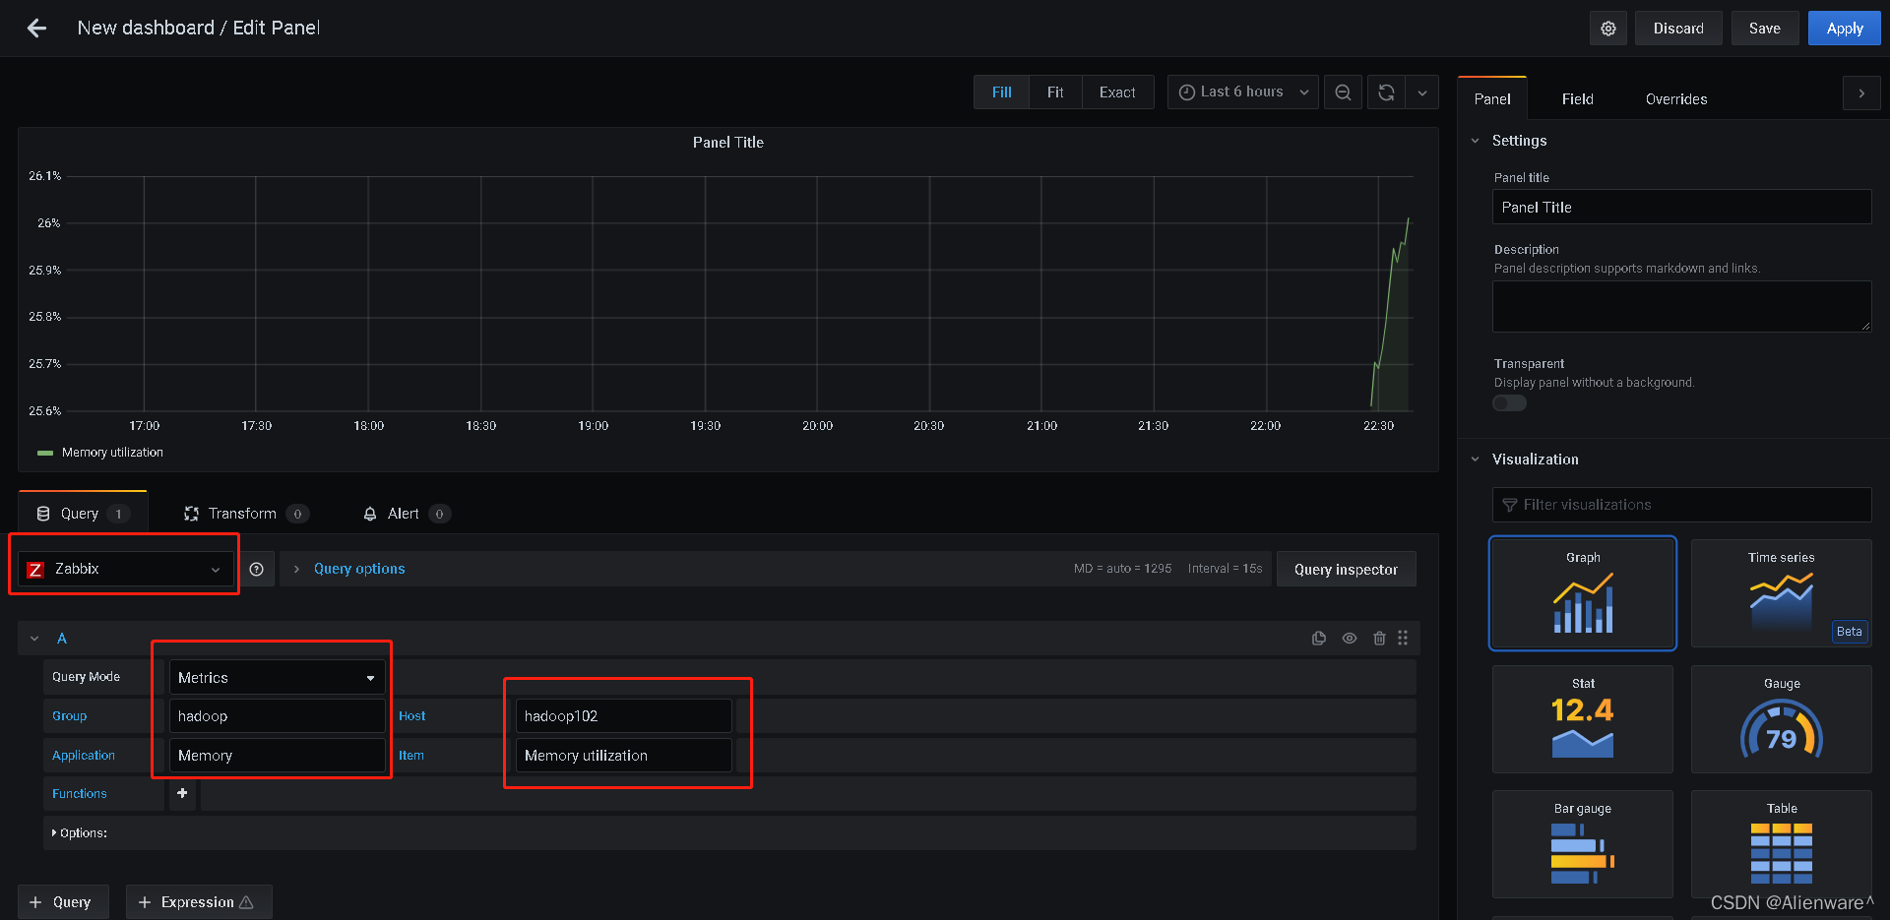Select the Time series visualization

(x=1782, y=593)
